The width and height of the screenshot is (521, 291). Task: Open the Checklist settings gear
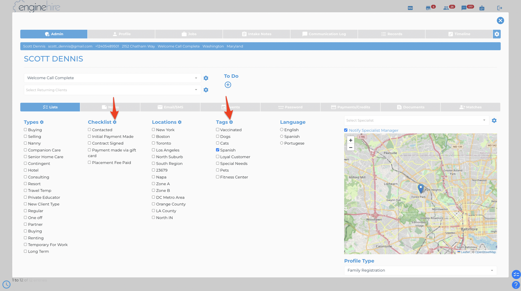pyautogui.click(x=115, y=122)
